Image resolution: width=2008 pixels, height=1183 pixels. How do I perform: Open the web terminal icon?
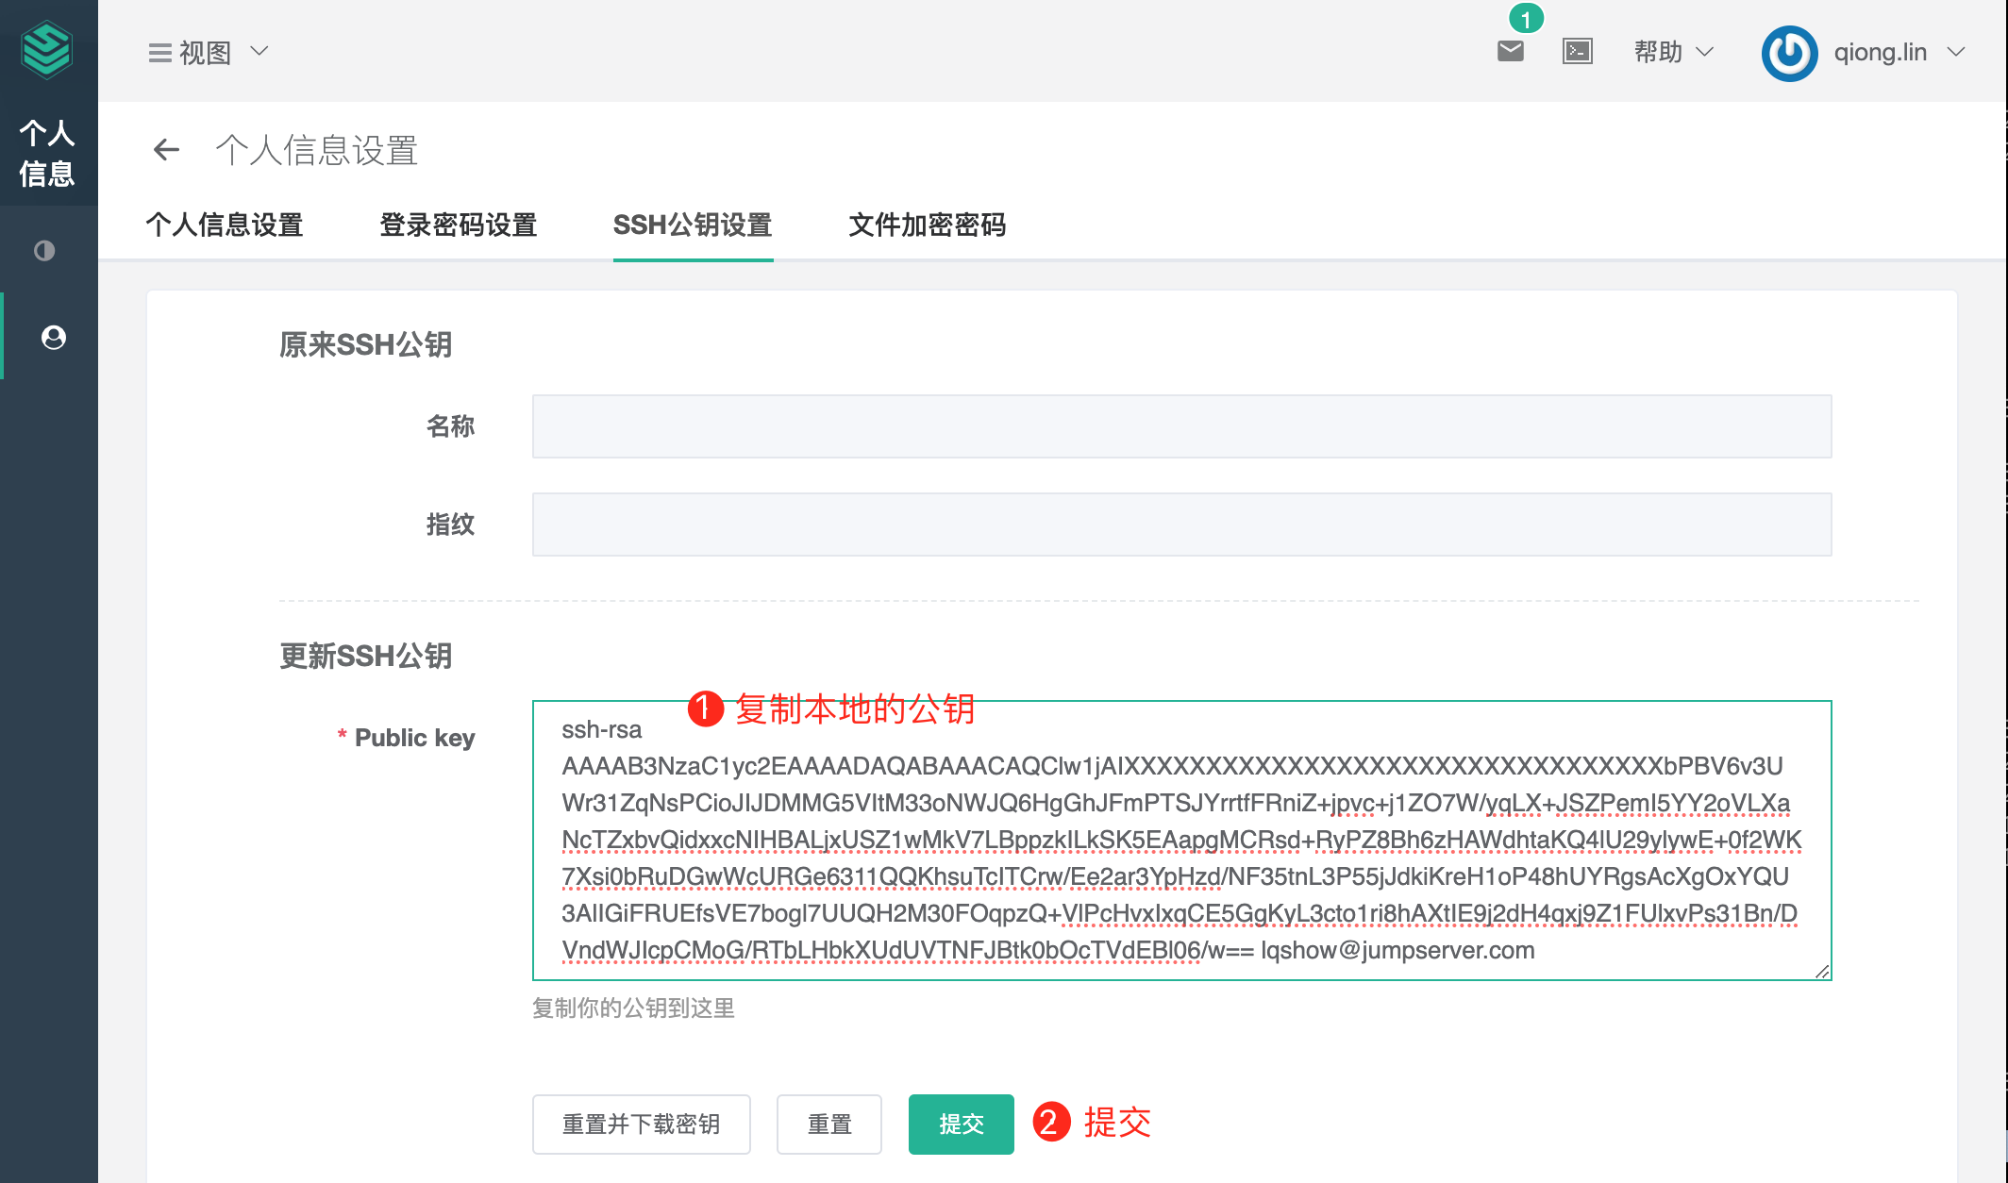coord(1578,51)
